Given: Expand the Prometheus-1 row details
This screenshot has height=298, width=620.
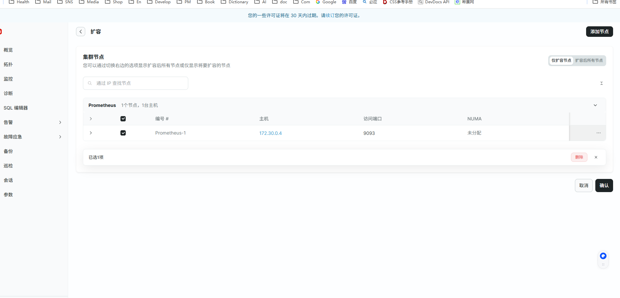Looking at the screenshot, I should click(x=91, y=133).
